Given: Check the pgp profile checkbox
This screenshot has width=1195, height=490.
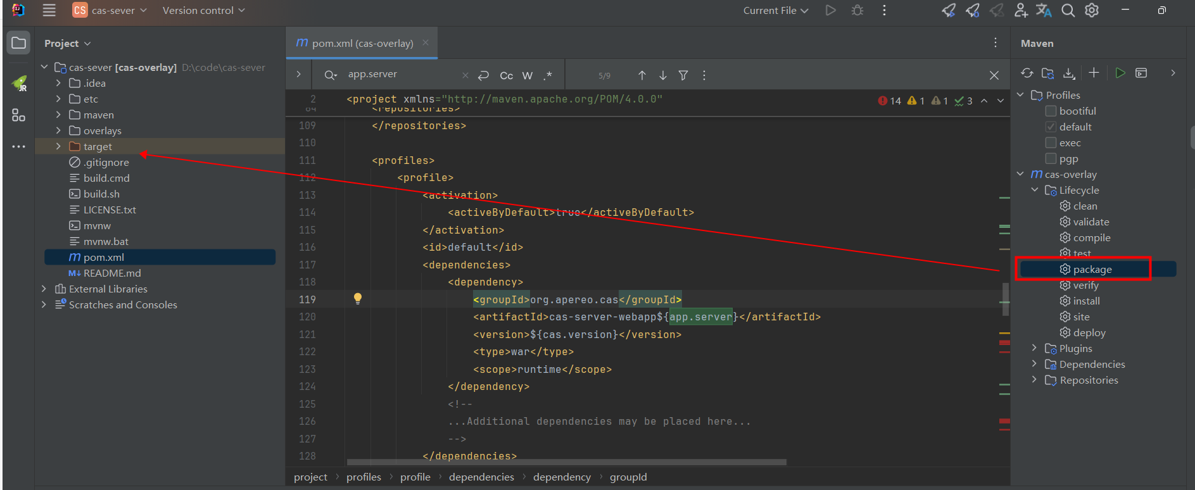Looking at the screenshot, I should pos(1051,158).
